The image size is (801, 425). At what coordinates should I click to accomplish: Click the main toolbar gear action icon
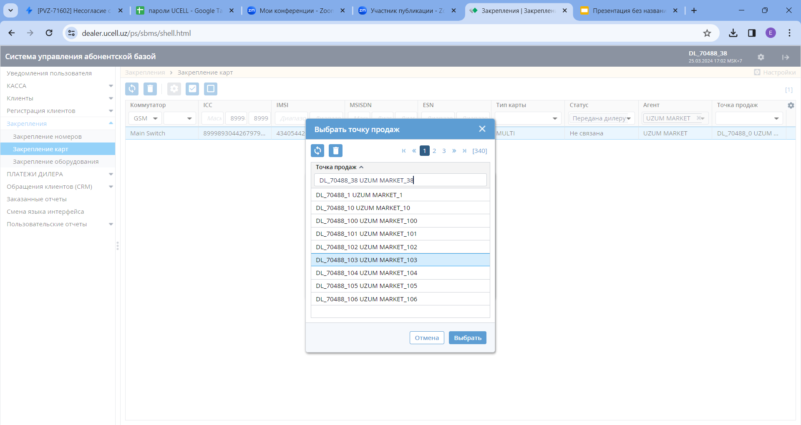tap(174, 89)
